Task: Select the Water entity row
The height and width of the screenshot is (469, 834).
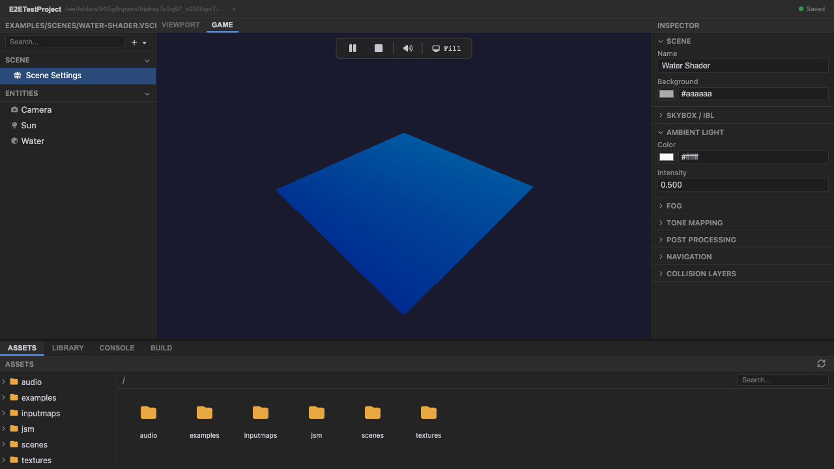Action: [x=78, y=141]
